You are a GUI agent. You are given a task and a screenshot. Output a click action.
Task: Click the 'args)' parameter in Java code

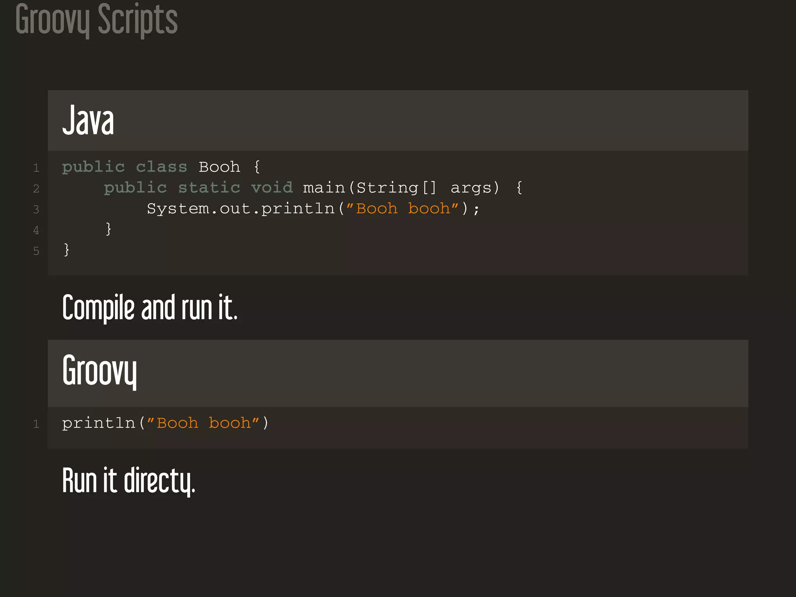coord(475,188)
